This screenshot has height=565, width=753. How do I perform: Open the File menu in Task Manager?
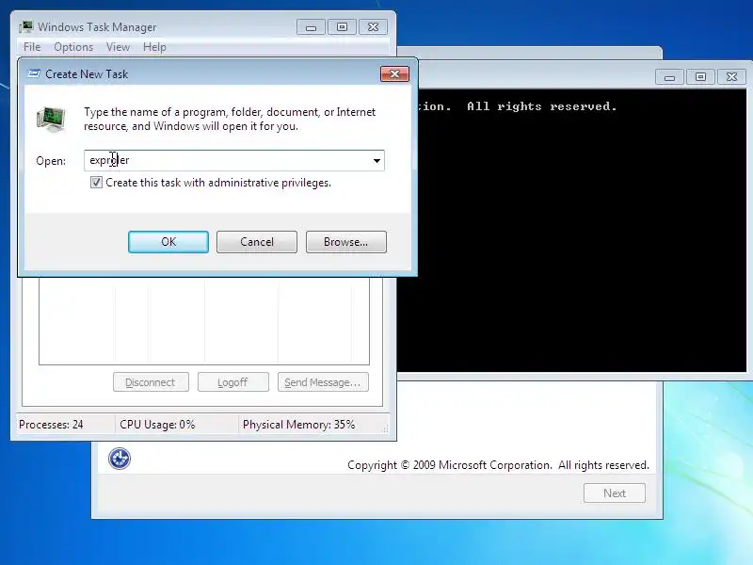tap(32, 47)
